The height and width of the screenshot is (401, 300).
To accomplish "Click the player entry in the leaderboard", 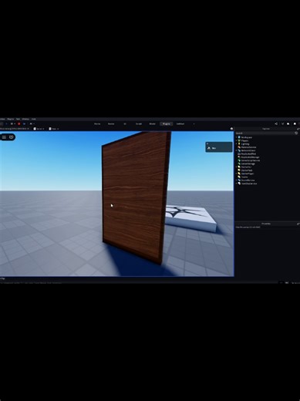I will tap(219, 148).
